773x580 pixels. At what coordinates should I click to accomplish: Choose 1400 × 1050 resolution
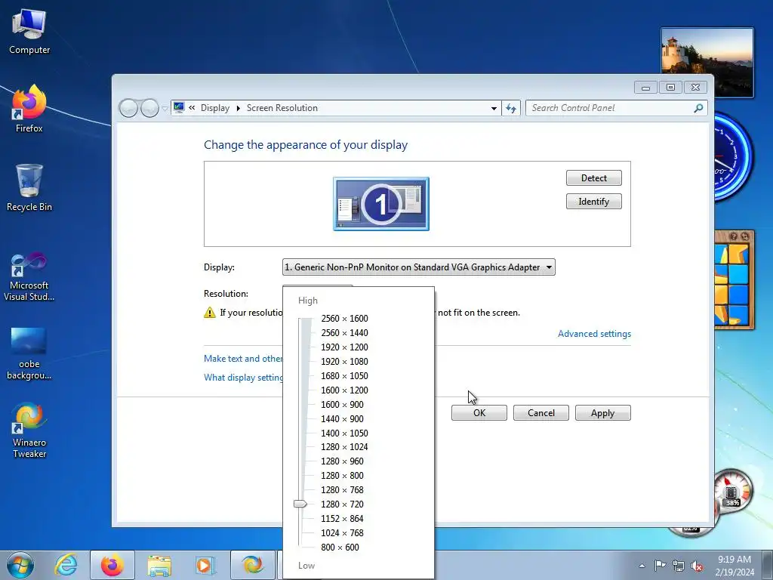(x=344, y=433)
